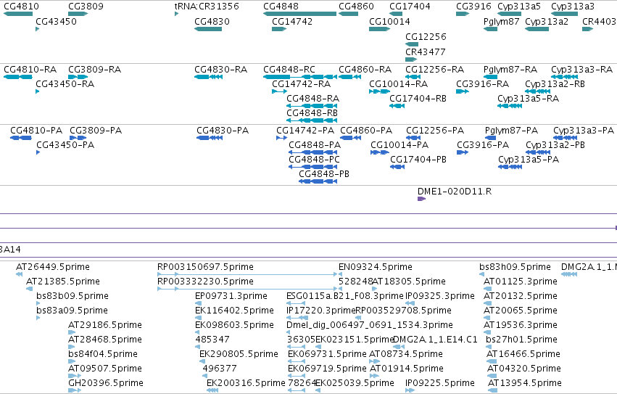Select the CG3809-RA transcript label
Image resolution: width=617 pixels, height=394 pixels.
[x=94, y=70]
